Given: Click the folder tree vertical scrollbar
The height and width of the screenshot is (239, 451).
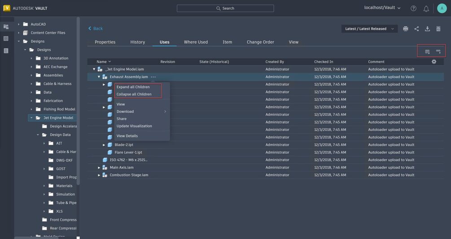Looking at the screenshot, I should [78, 101].
